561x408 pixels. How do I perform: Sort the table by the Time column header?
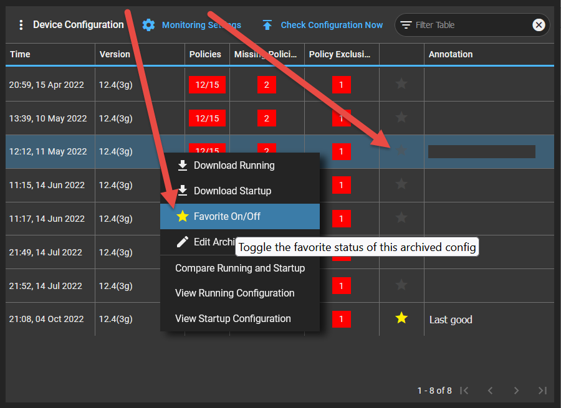pyautogui.click(x=20, y=54)
